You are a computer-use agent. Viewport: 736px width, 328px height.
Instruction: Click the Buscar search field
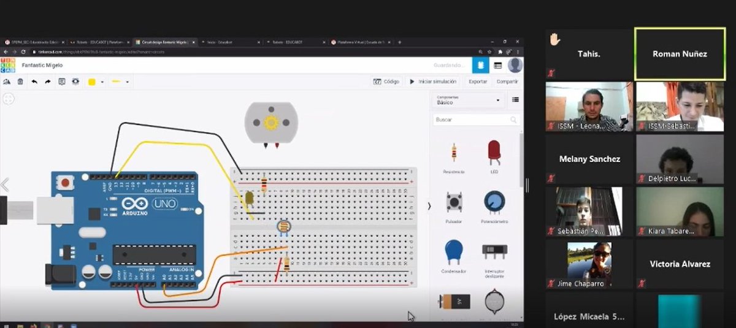[476, 120]
